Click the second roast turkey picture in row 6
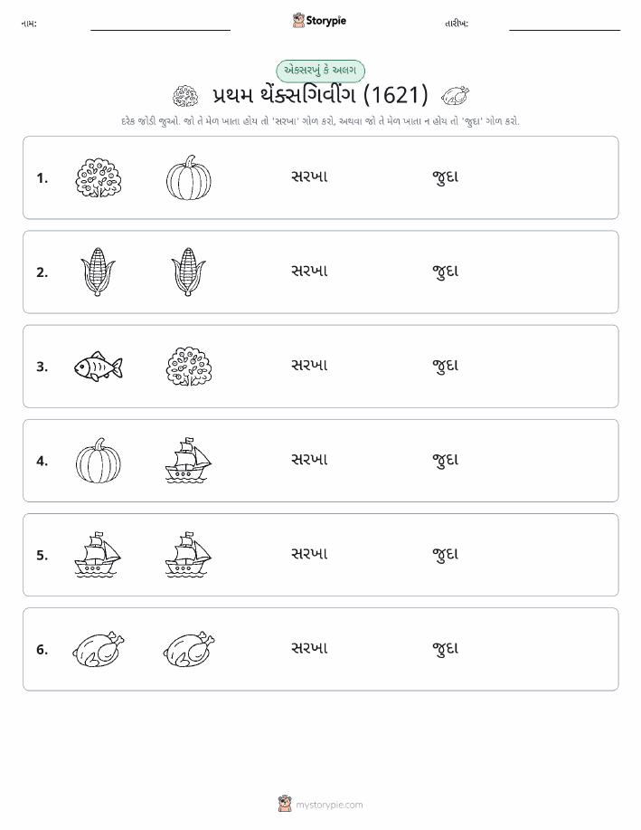Image resolution: width=641 pixels, height=830 pixels. [x=189, y=649]
